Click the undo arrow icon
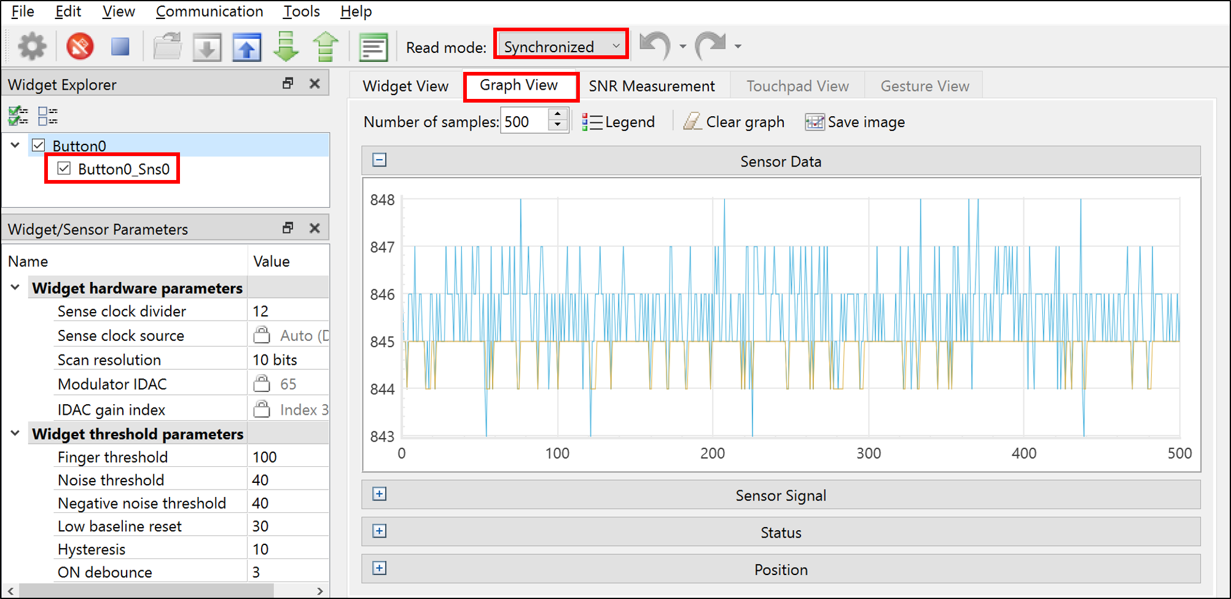Image resolution: width=1231 pixels, height=599 pixels. tap(655, 46)
